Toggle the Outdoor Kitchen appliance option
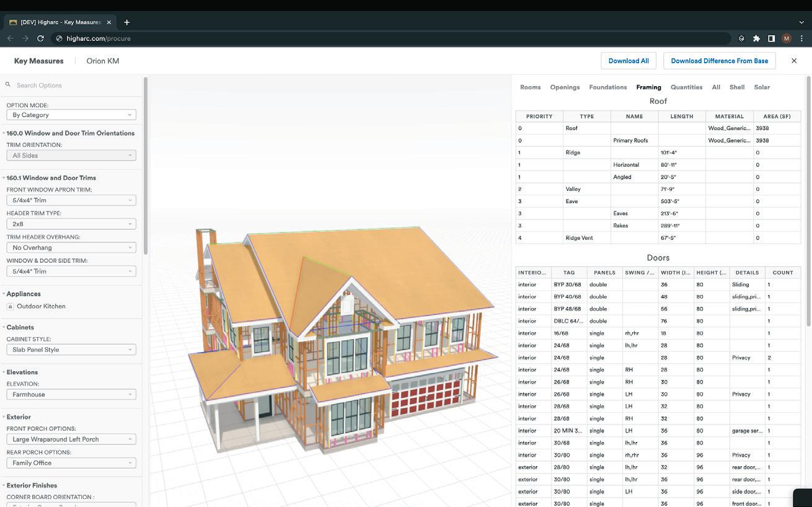The width and height of the screenshot is (812, 507). pyautogui.click(x=10, y=306)
